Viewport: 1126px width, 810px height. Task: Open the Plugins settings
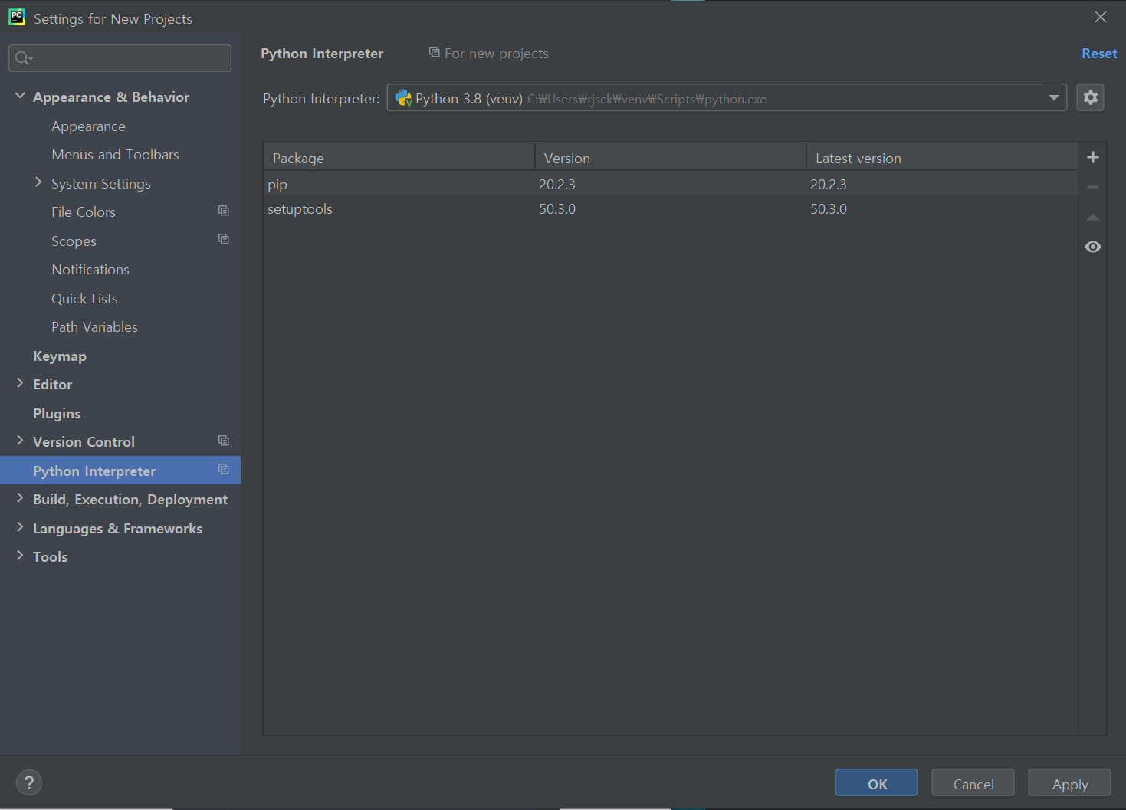click(x=57, y=414)
